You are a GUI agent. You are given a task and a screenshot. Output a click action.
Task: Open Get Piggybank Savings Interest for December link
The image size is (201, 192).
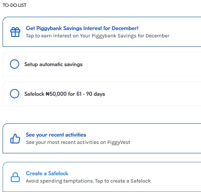point(82,28)
